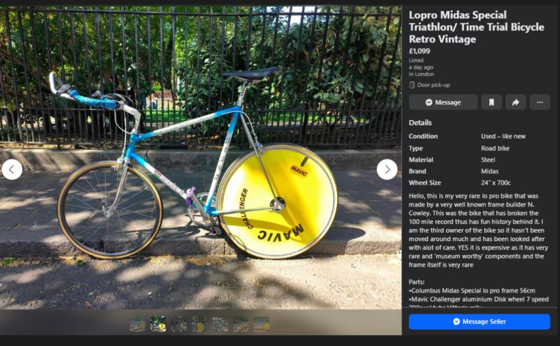Viewport: 560px width, 346px height.
Task: Select the fourth photo thumbnail
Action: click(199, 324)
